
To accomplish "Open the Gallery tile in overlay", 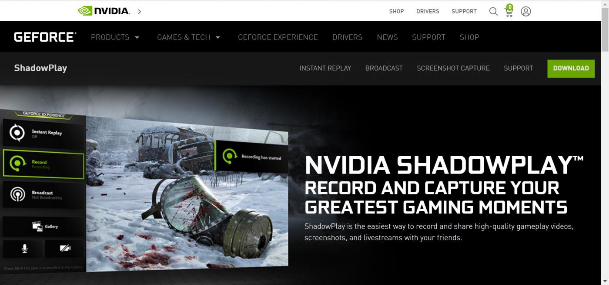I will coord(43,226).
